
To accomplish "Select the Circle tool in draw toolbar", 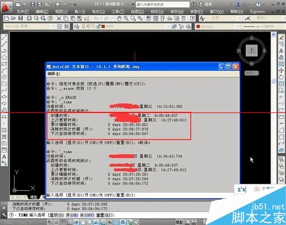I will tap(4, 77).
